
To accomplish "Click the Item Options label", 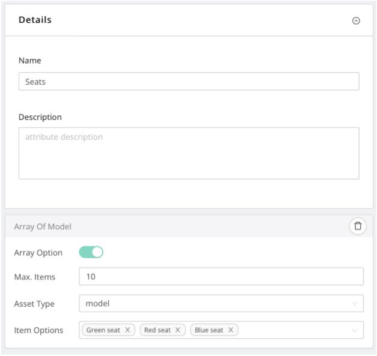I will click(38, 330).
